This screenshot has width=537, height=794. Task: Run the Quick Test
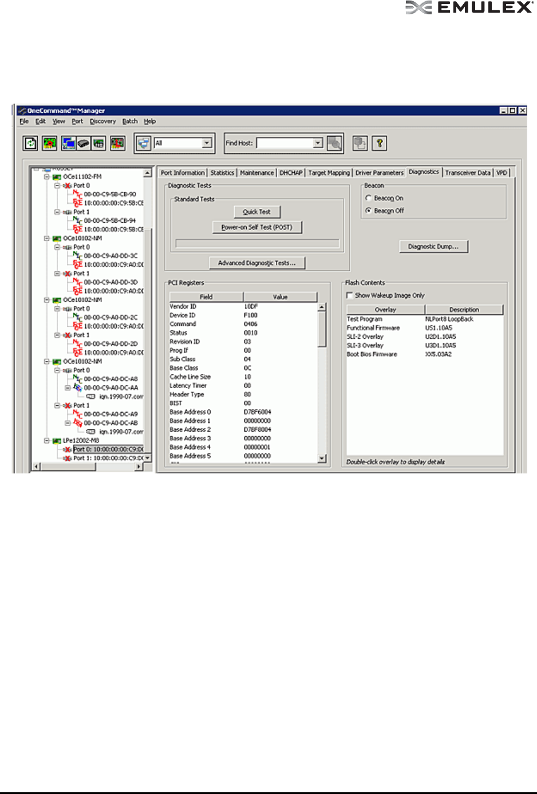[x=256, y=212]
